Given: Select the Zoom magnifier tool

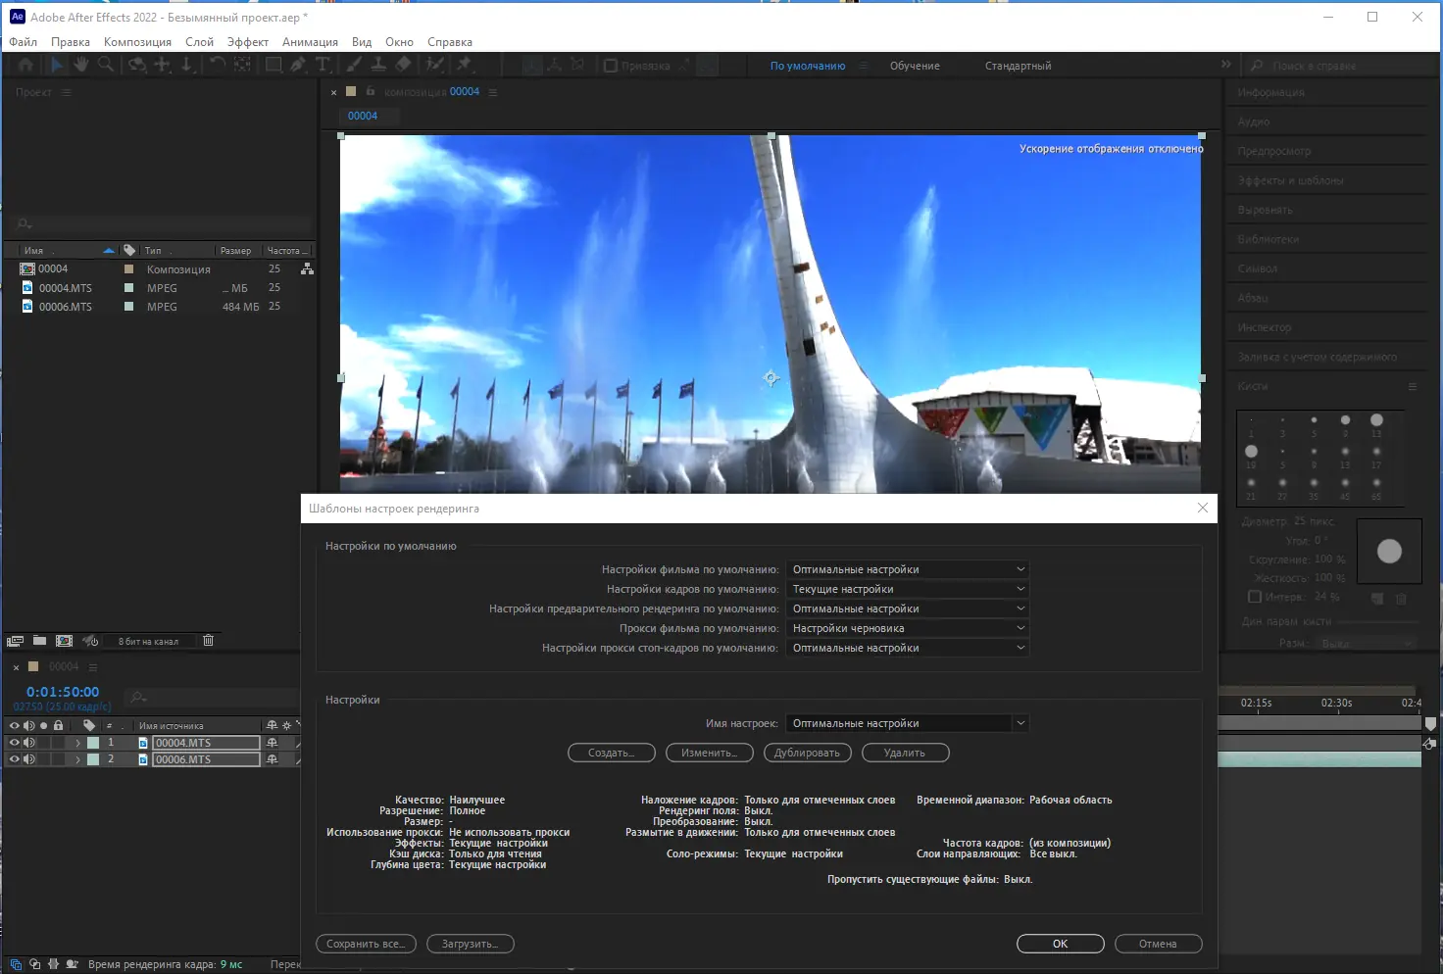Looking at the screenshot, I should pyautogui.click(x=105, y=65).
